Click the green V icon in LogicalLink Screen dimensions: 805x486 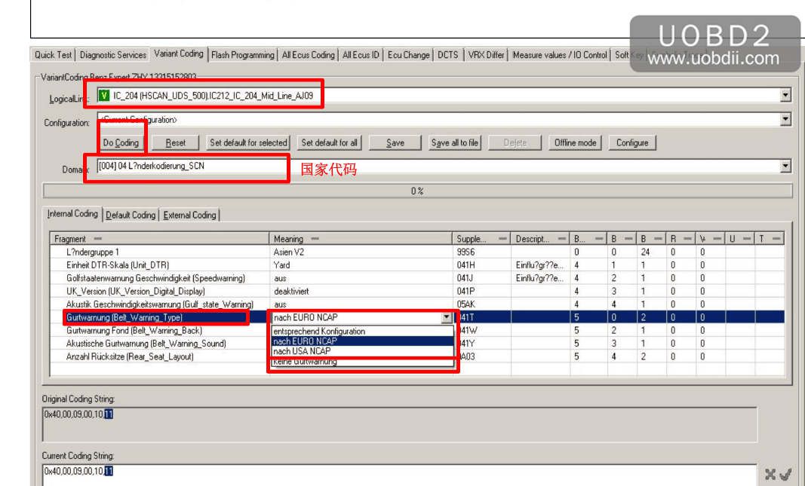[104, 96]
